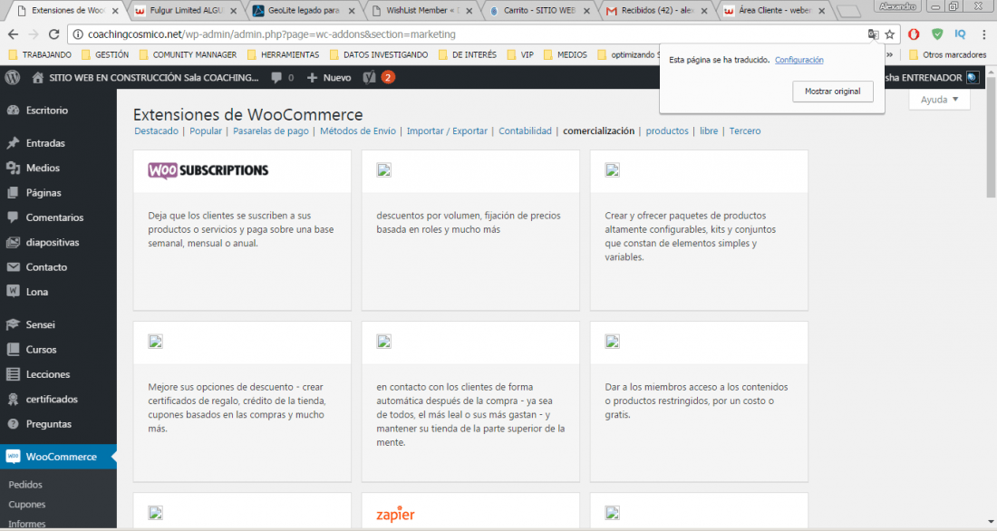
Task: Open the DATOS INVESTIGANDO bookmarks folder
Action: pyautogui.click(x=378, y=54)
